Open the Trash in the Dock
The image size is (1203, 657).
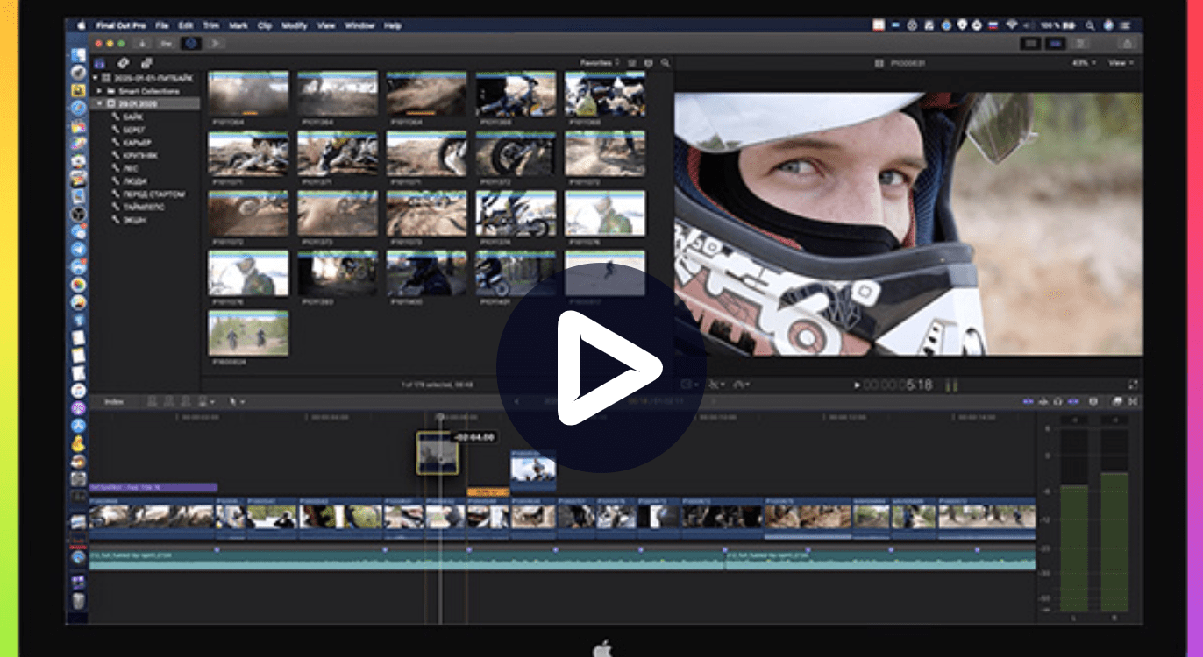(x=78, y=601)
